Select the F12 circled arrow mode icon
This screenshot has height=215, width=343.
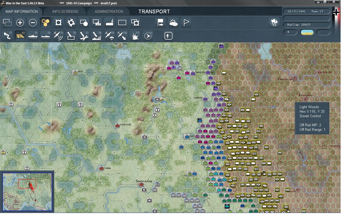coord(148,35)
